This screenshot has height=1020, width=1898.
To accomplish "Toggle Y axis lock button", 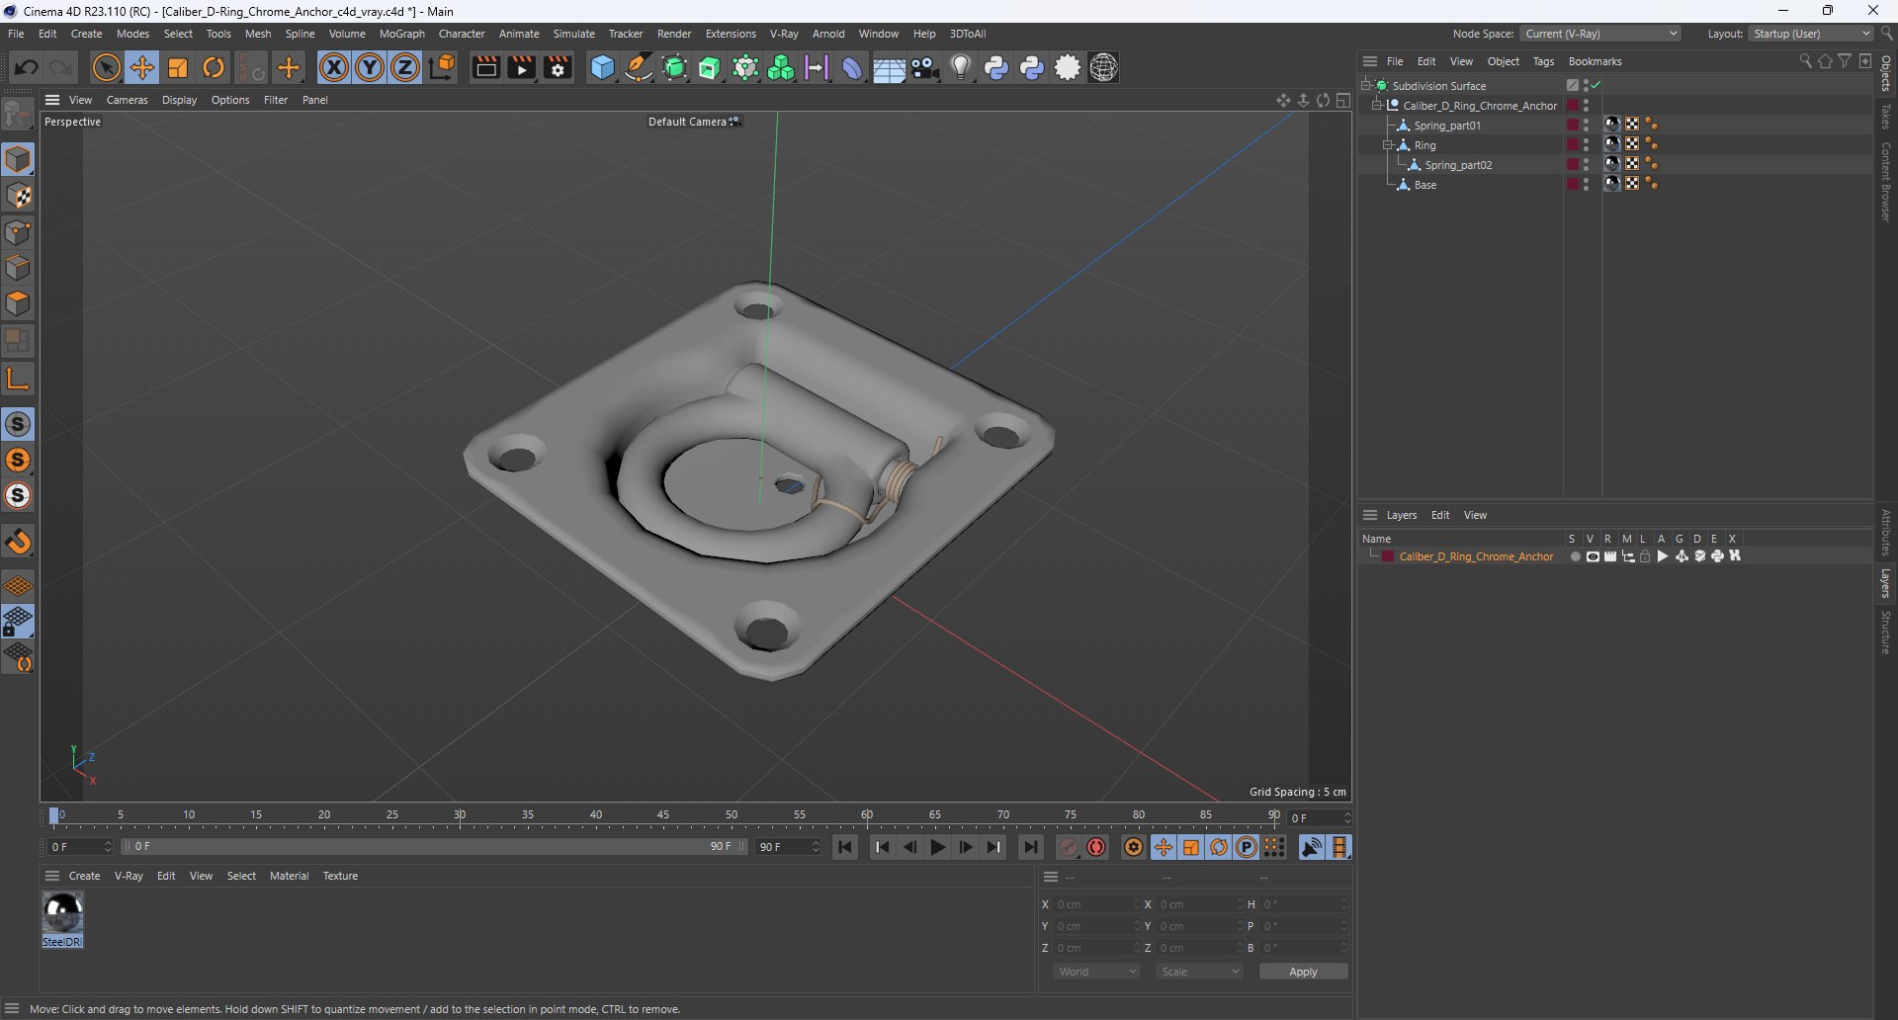I will click(x=370, y=67).
